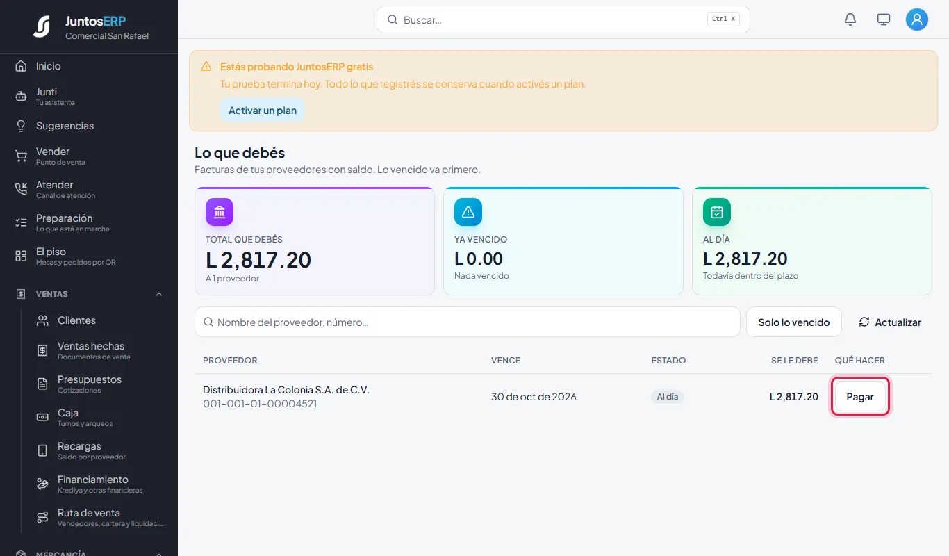Click the Inicio home icon

pos(21,66)
